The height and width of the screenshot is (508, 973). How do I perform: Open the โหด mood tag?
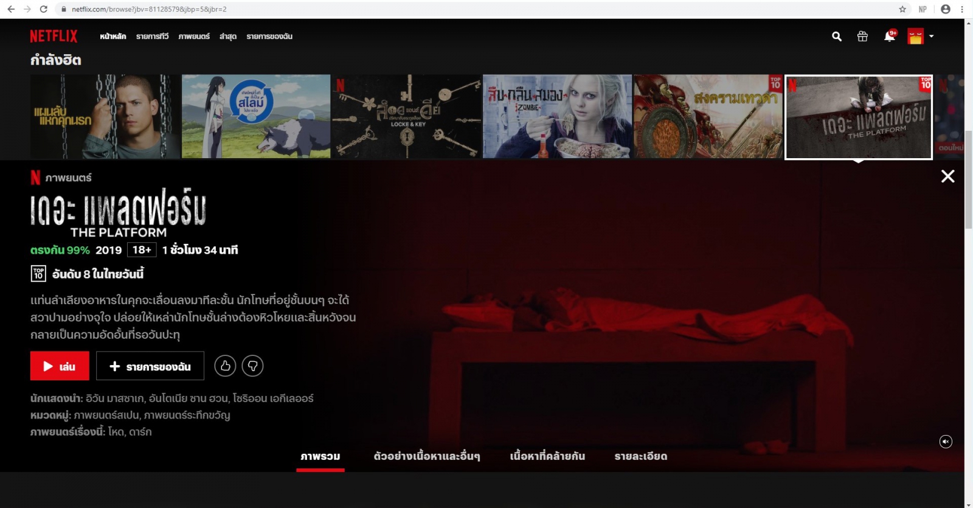coord(116,432)
